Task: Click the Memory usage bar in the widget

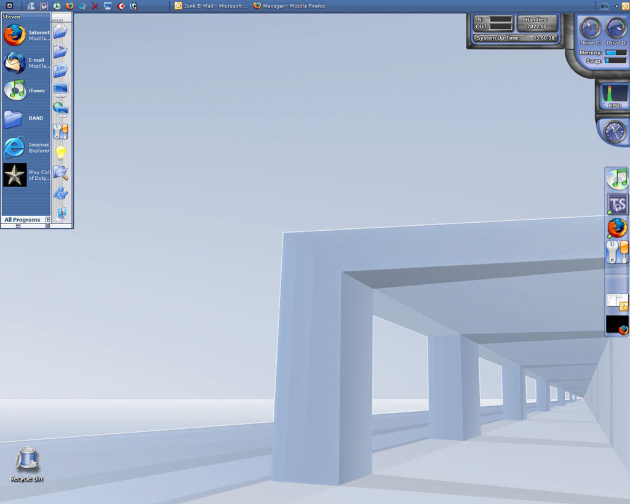Action: click(616, 53)
